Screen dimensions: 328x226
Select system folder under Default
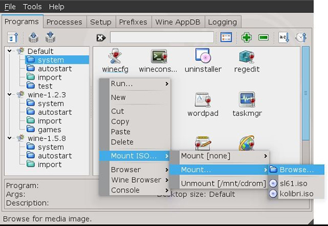57,60
